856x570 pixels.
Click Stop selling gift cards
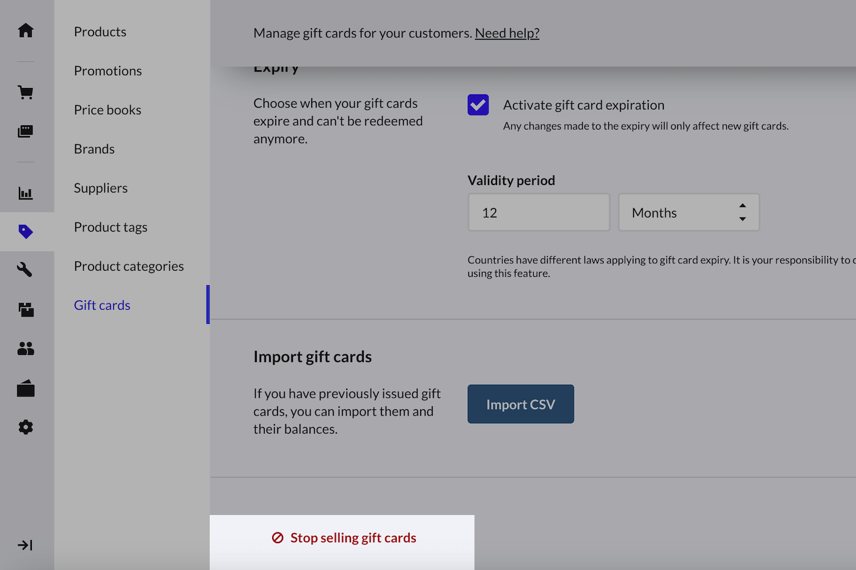(x=345, y=538)
